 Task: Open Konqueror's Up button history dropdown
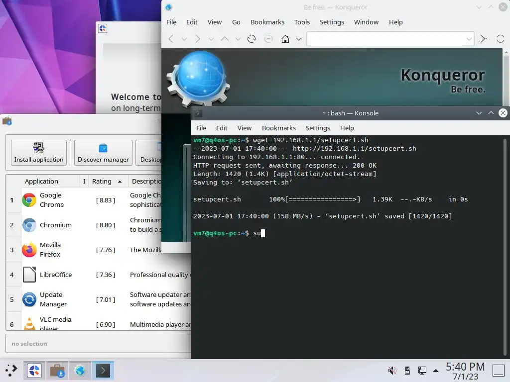point(238,39)
